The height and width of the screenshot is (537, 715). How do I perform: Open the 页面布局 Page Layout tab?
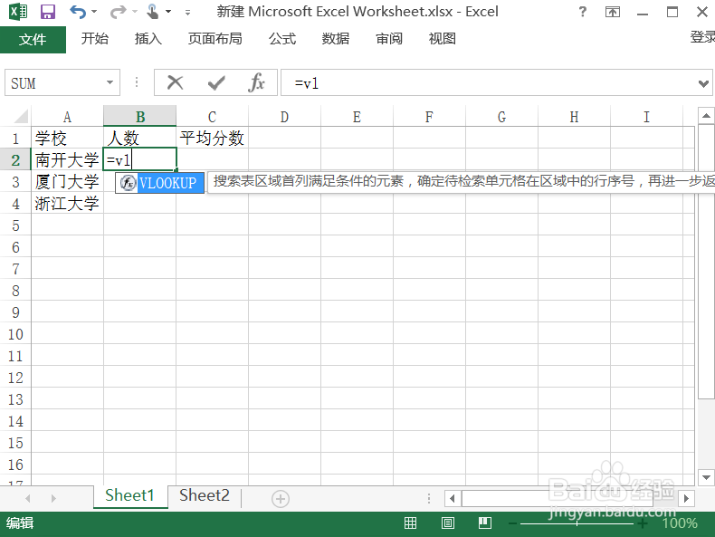pos(215,39)
